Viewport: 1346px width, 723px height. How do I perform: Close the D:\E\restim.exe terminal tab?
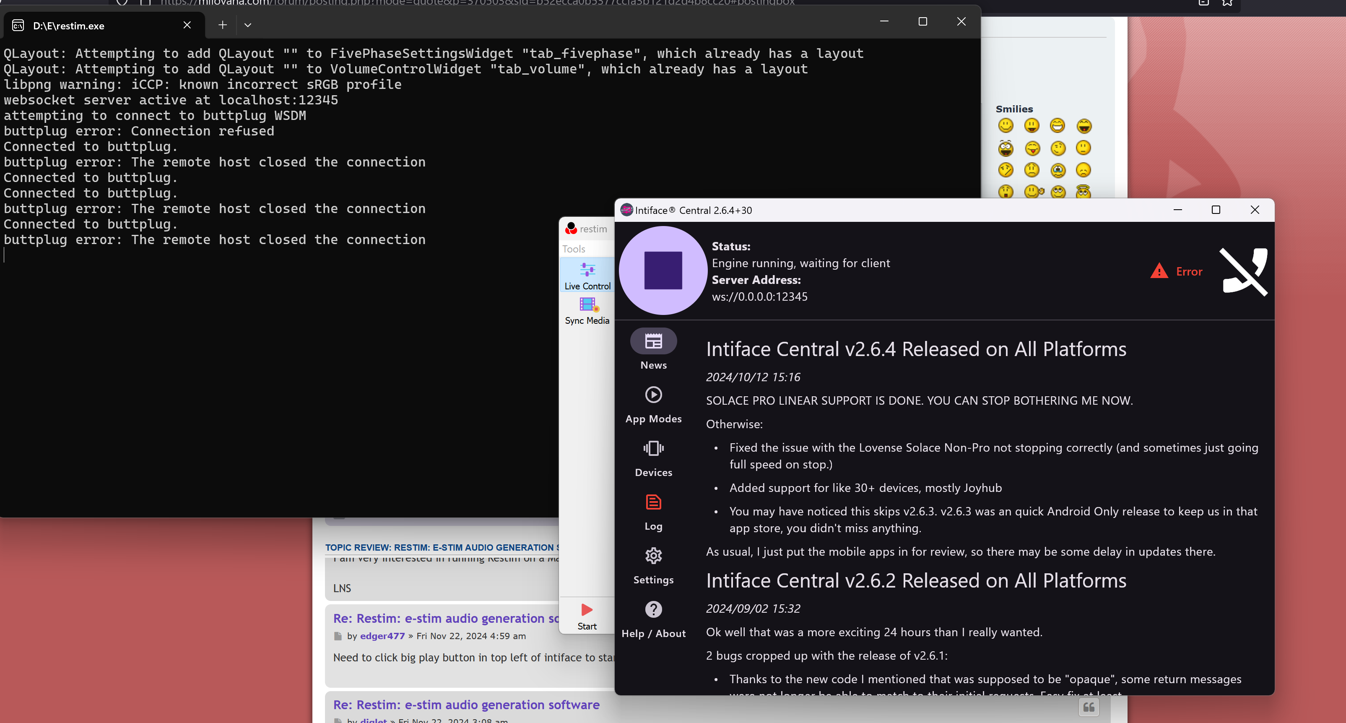(x=187, y=25)
